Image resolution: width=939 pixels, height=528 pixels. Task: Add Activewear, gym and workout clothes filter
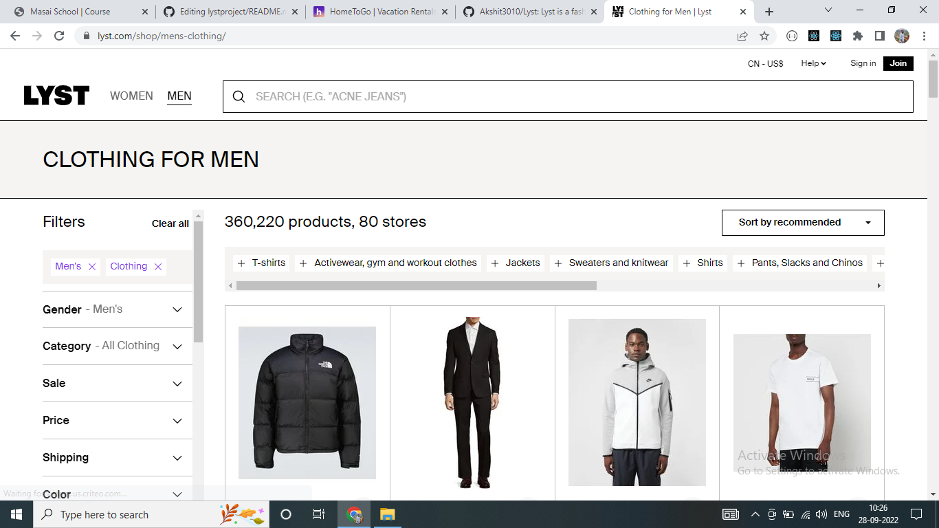(x=388, y=263)
